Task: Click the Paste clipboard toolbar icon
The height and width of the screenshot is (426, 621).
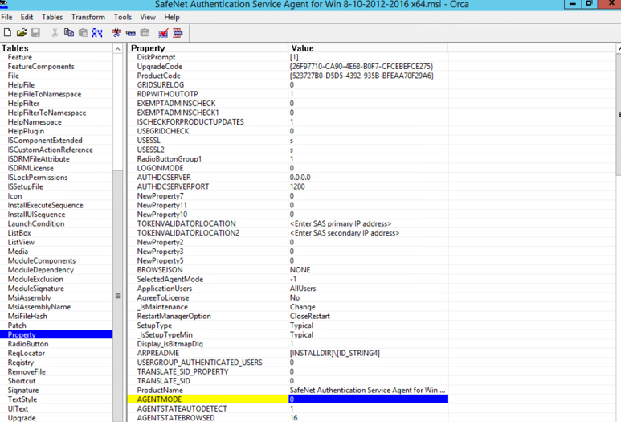Action: point(84,32)
